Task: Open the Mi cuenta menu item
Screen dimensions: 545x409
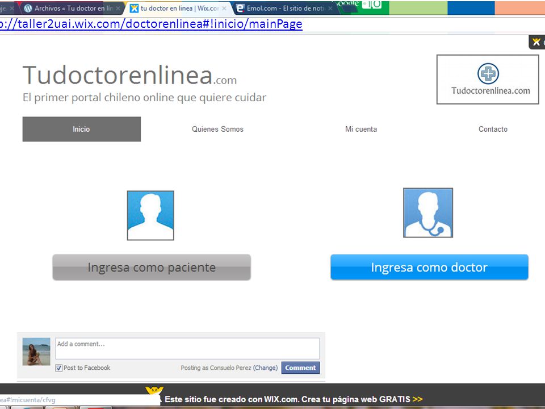Action: 361,129
